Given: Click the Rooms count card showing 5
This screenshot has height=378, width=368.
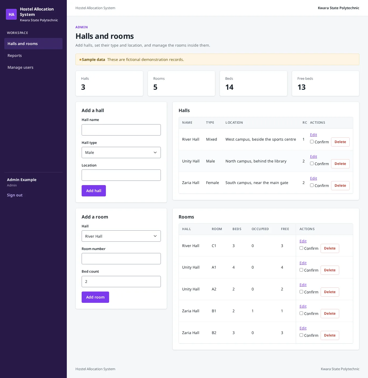Looking at the screenshot, I should point(181,84).
